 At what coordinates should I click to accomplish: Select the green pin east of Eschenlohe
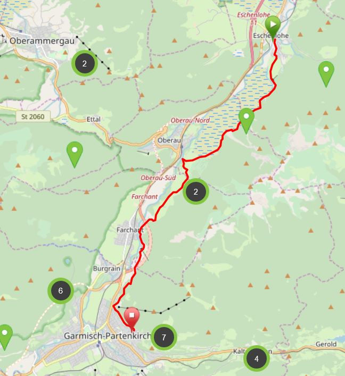[326, 73]
